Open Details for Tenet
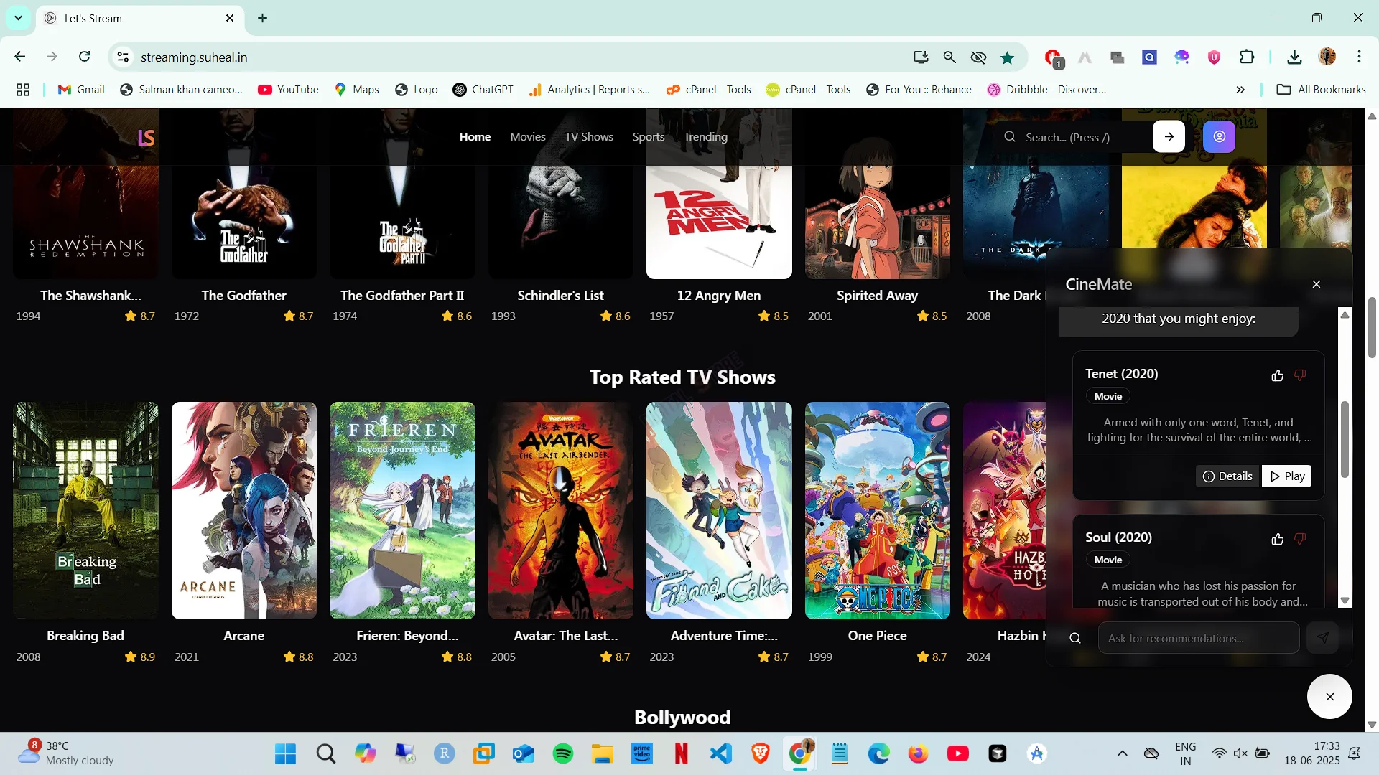The image size is (1379, 775). point(1227,476)
